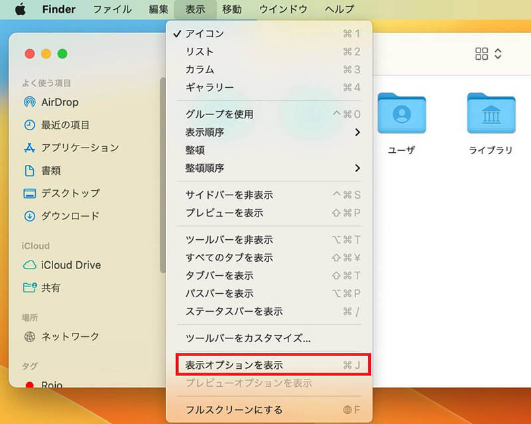Toggle タブバーを表示
The height and width of the screenshot is (424, 531).
269,276
